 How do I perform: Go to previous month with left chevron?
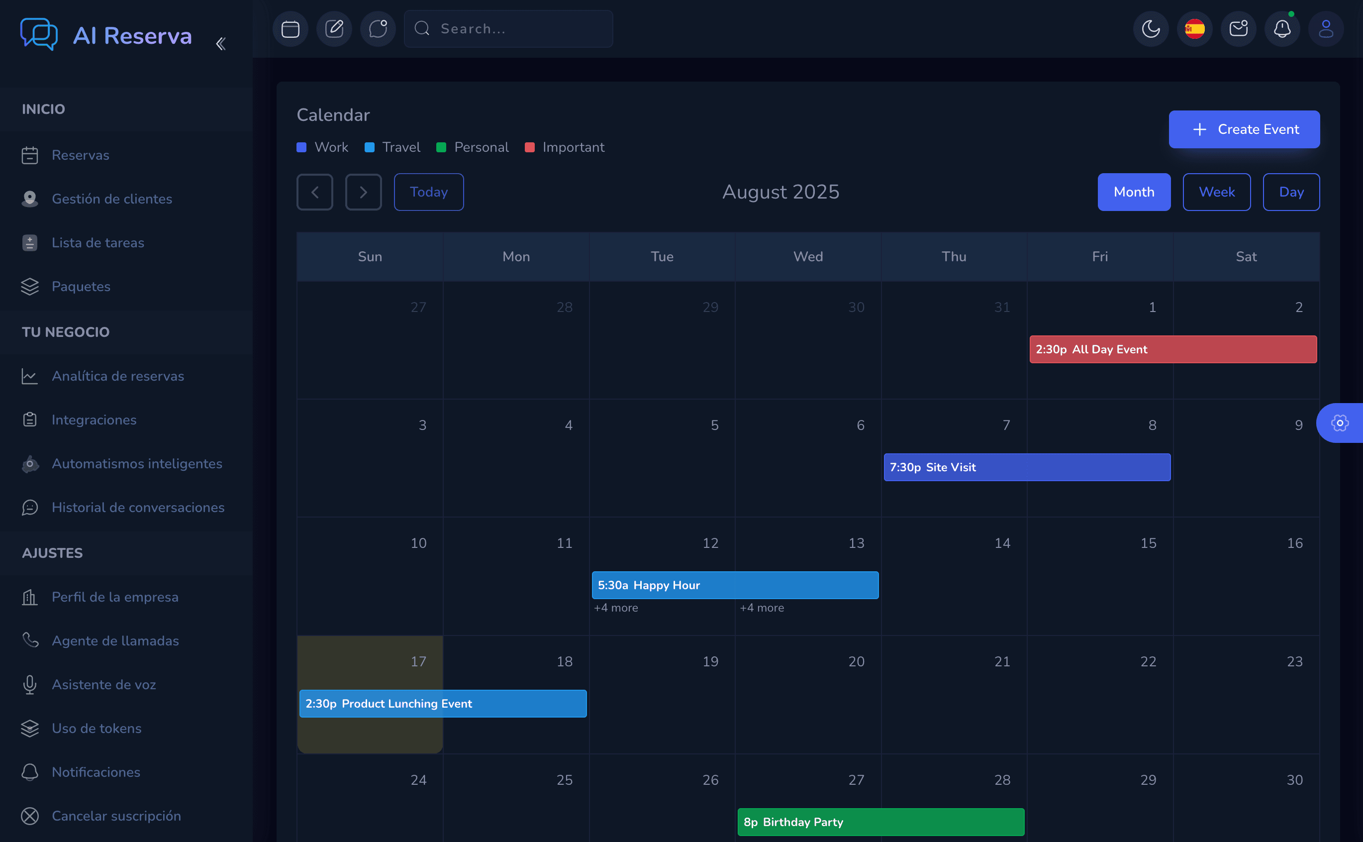click(314, 192)
